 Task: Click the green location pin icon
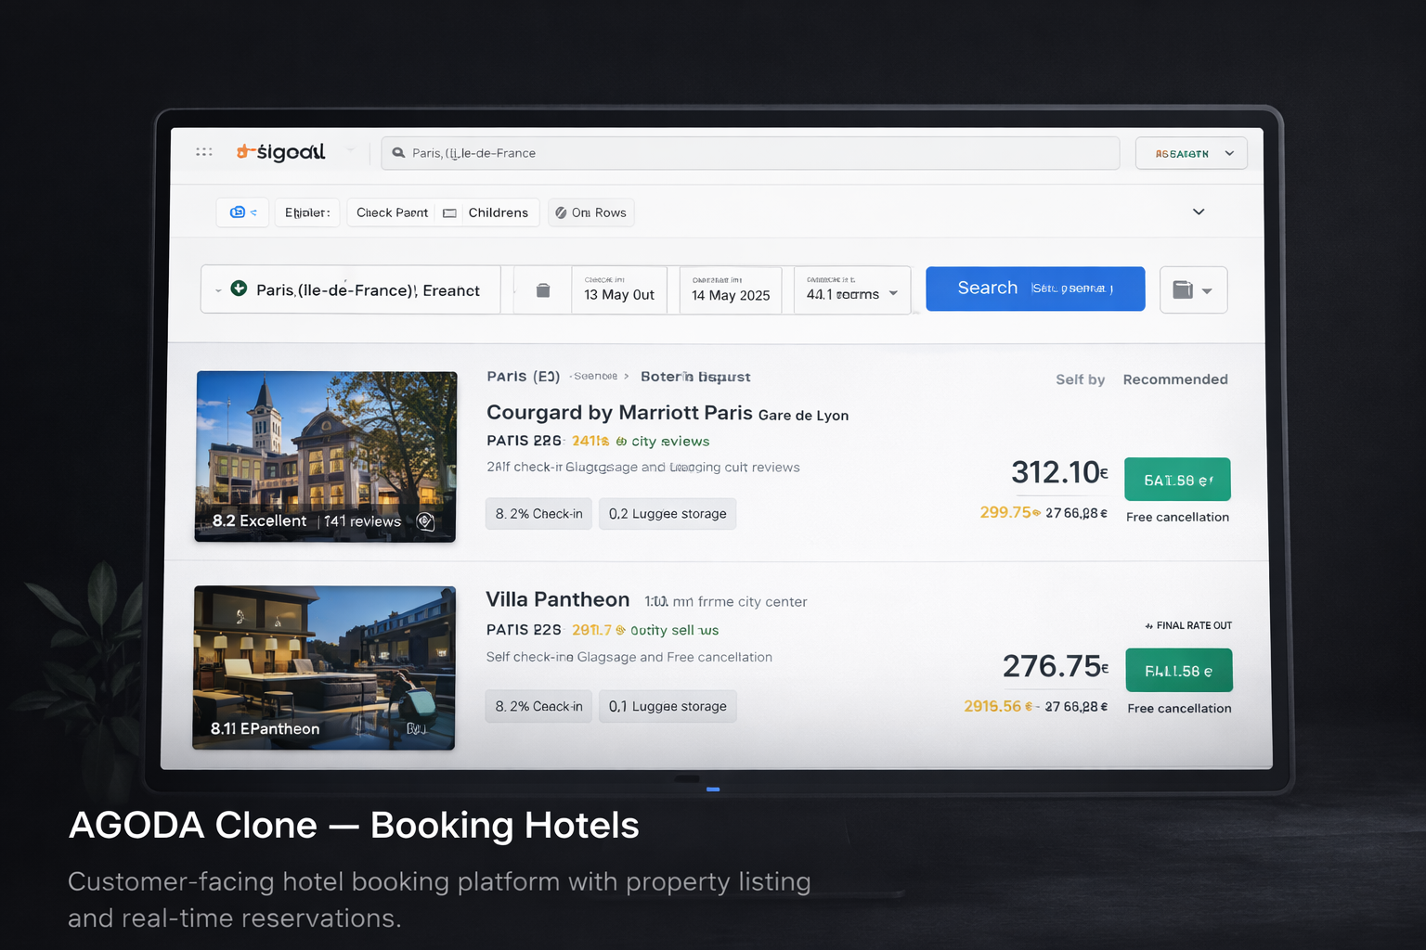pos(239,289)
